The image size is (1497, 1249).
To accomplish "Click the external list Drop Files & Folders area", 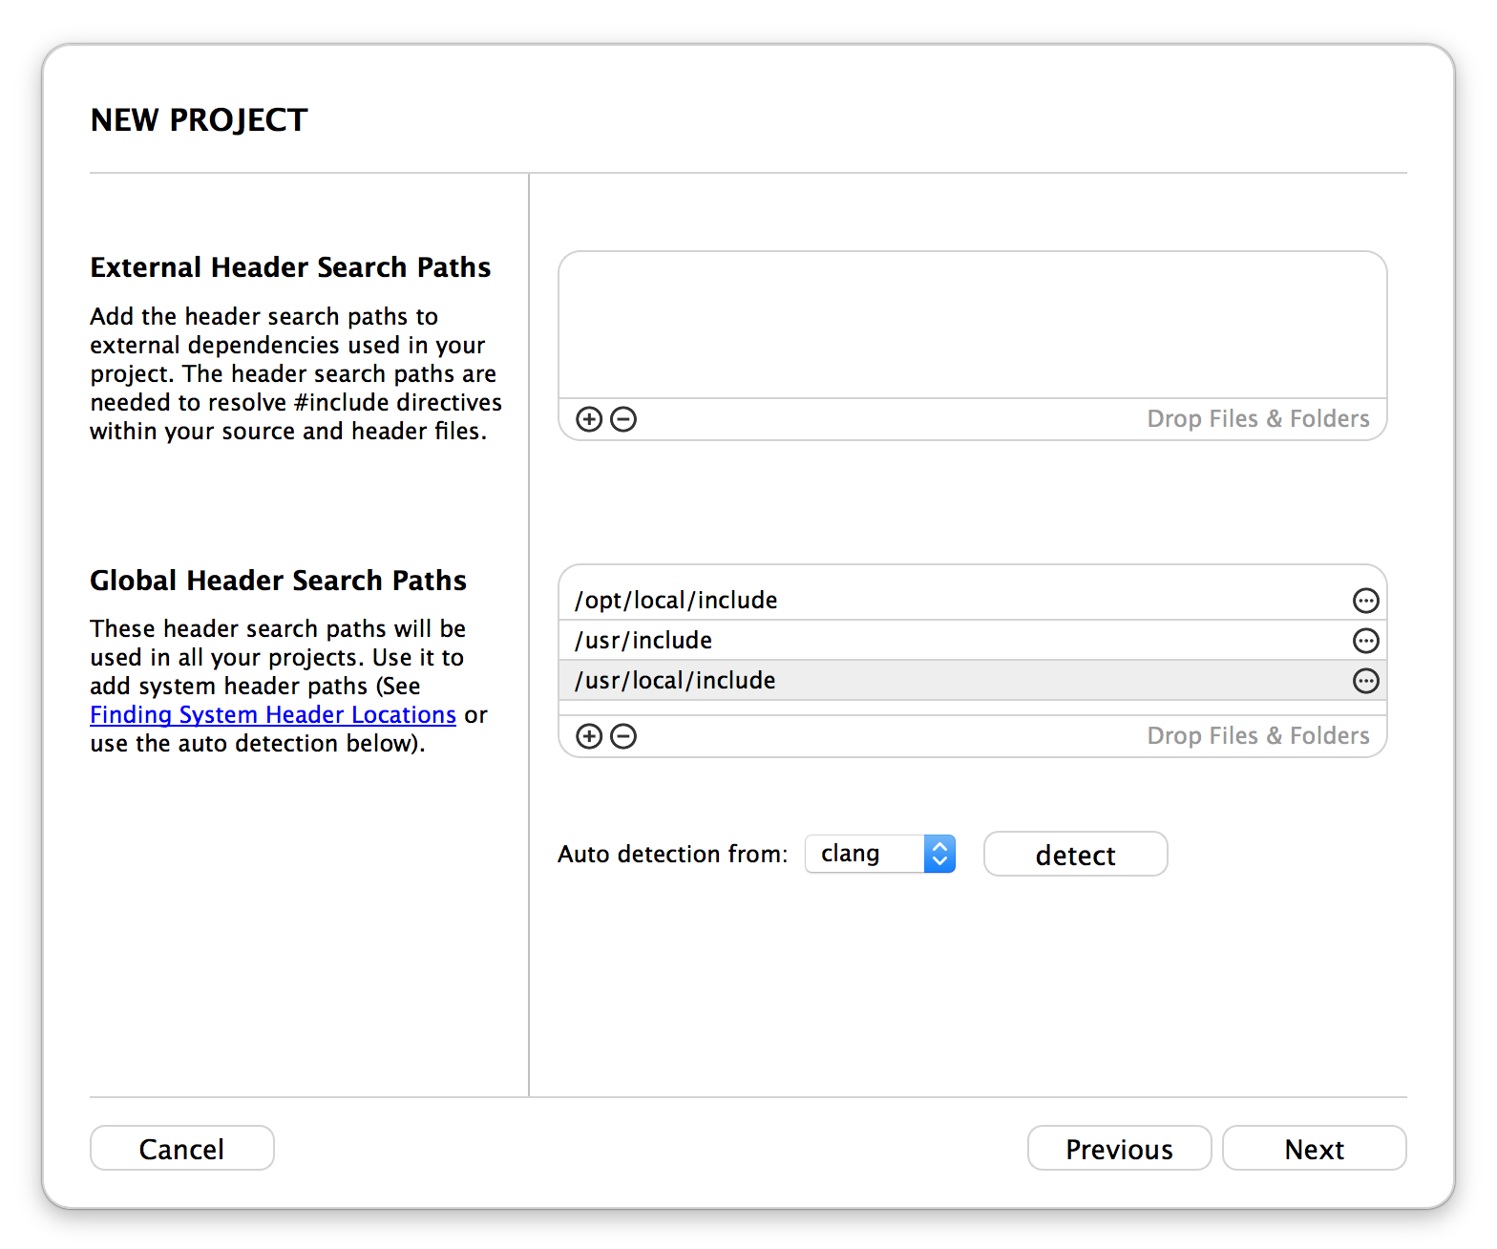I will 1258,419.
